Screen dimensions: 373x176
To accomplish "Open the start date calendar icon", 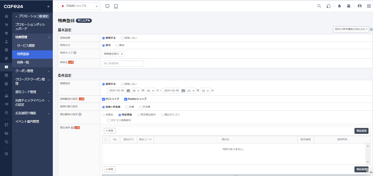I will pos(128,91).
